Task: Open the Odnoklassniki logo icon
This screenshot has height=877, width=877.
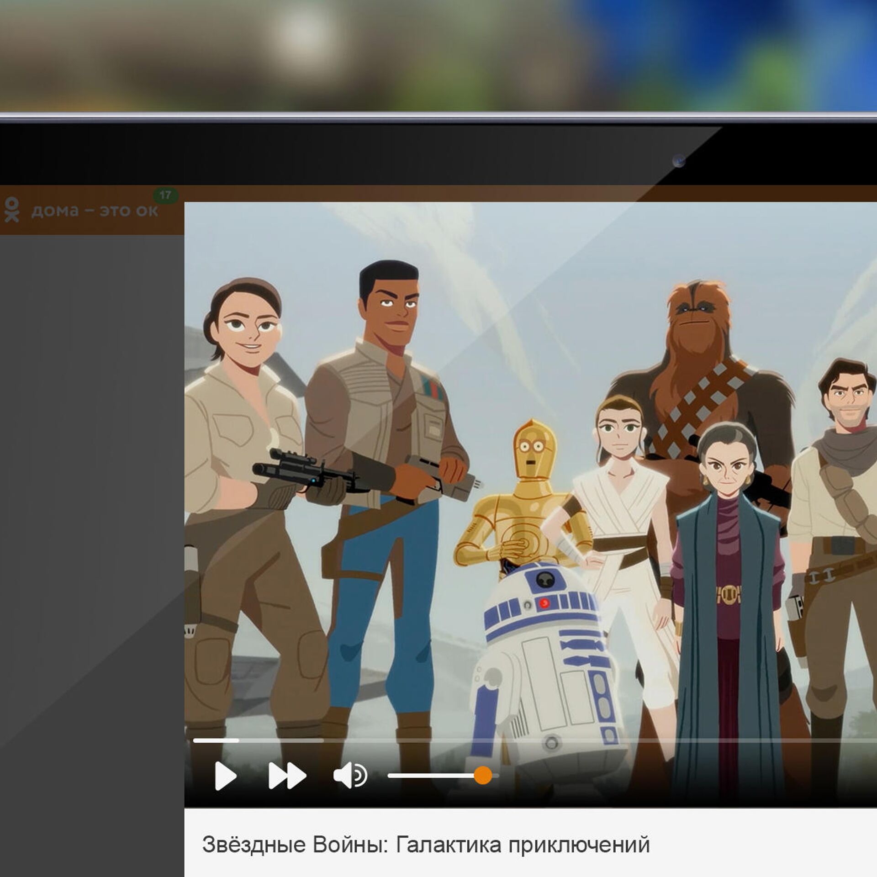Action: pyautogui.click(x=11, y=210)
